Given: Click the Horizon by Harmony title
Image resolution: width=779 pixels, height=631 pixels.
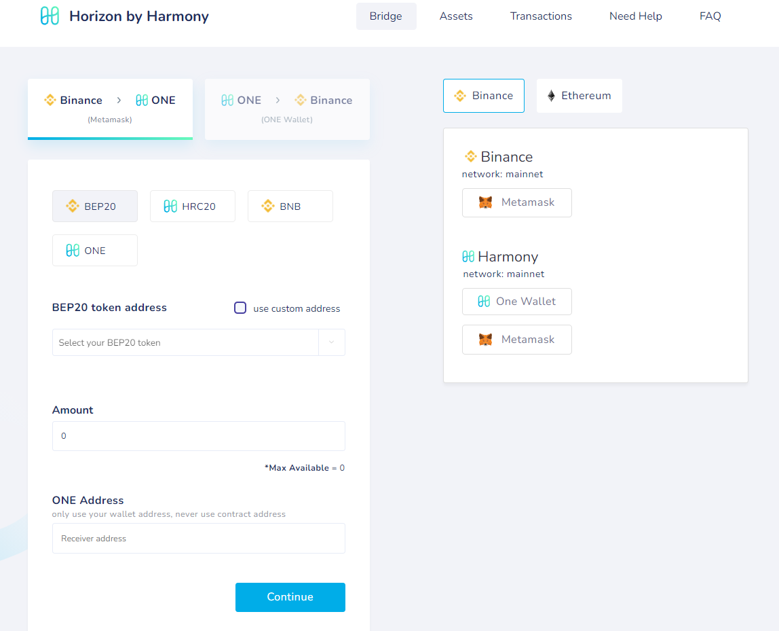Looking at the screenshot, I should click(139, 16).
